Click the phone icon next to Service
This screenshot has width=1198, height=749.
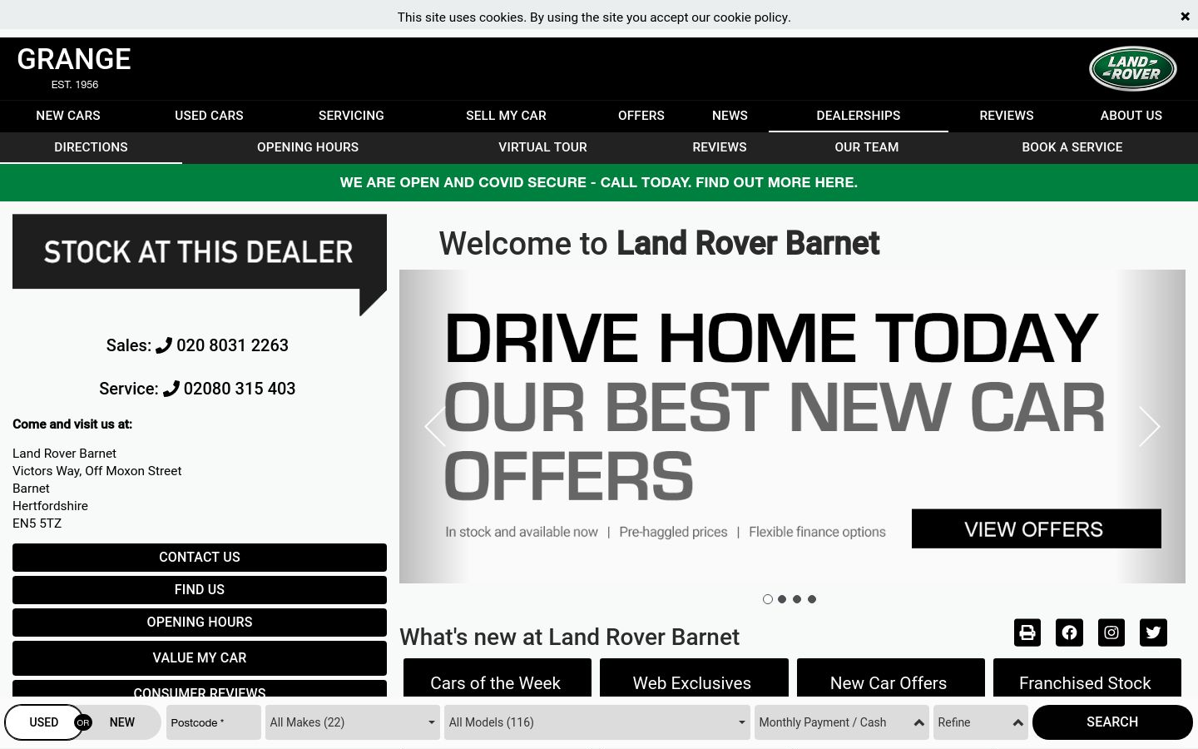(x=171, y=389)
